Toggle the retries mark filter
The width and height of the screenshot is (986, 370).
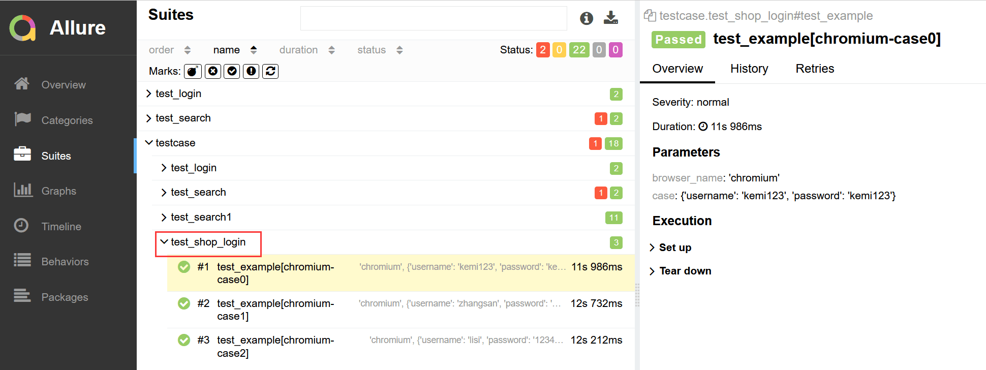click(x=270, y=71)
